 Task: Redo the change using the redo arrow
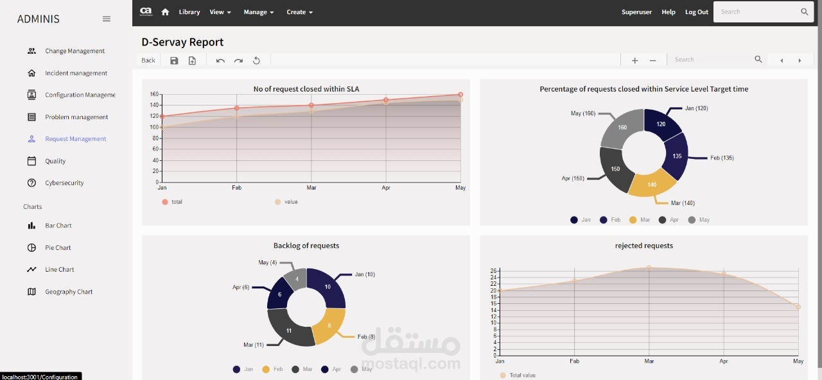click(x=238, y=60)
